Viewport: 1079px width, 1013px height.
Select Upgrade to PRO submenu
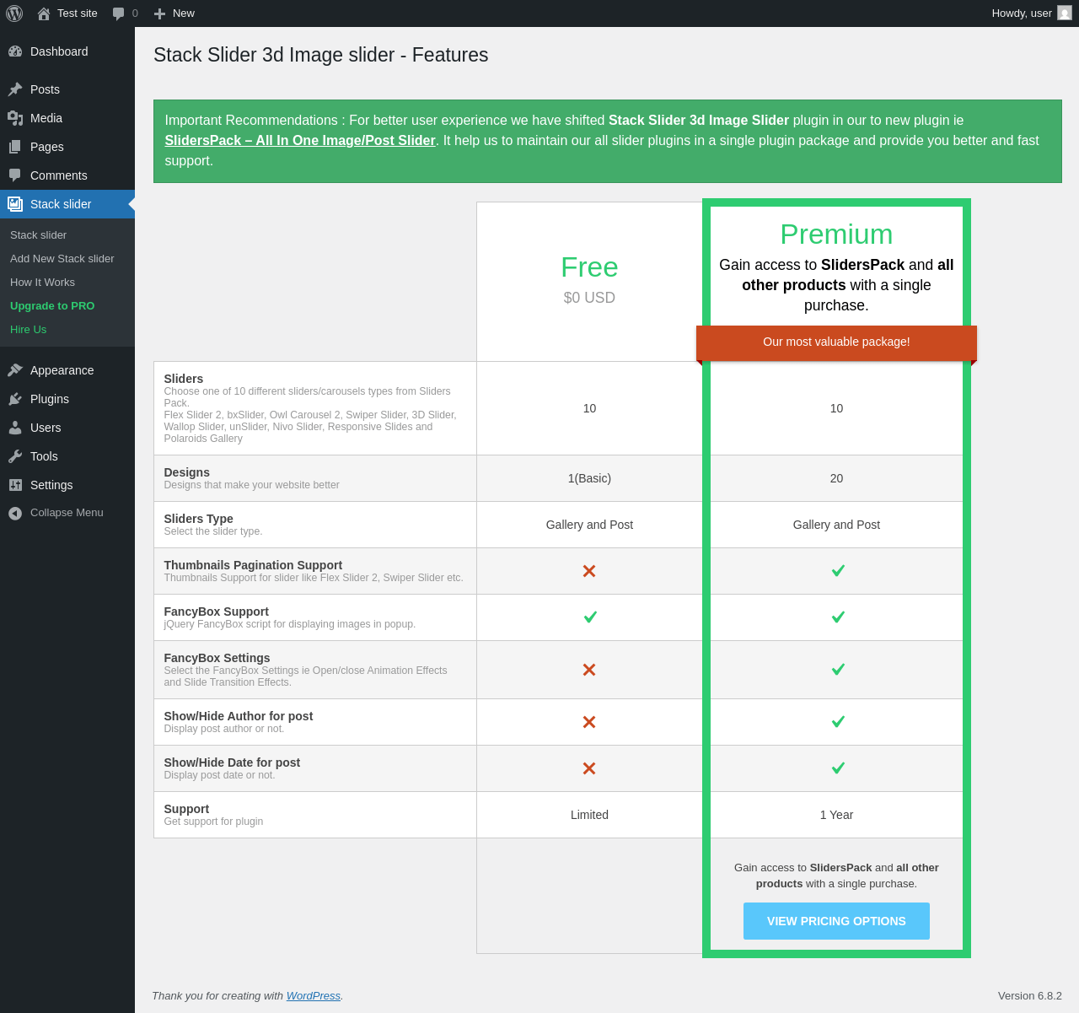(x=67, y=306)
